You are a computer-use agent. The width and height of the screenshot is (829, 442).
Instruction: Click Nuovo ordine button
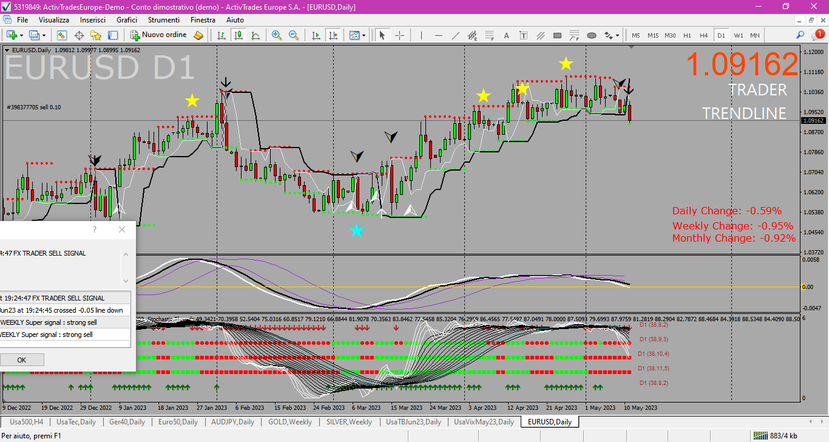tap(158, 35)
